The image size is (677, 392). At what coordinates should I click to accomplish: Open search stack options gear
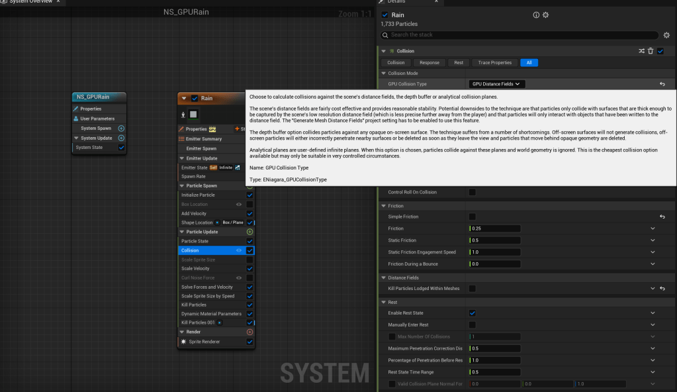point(666,35)
